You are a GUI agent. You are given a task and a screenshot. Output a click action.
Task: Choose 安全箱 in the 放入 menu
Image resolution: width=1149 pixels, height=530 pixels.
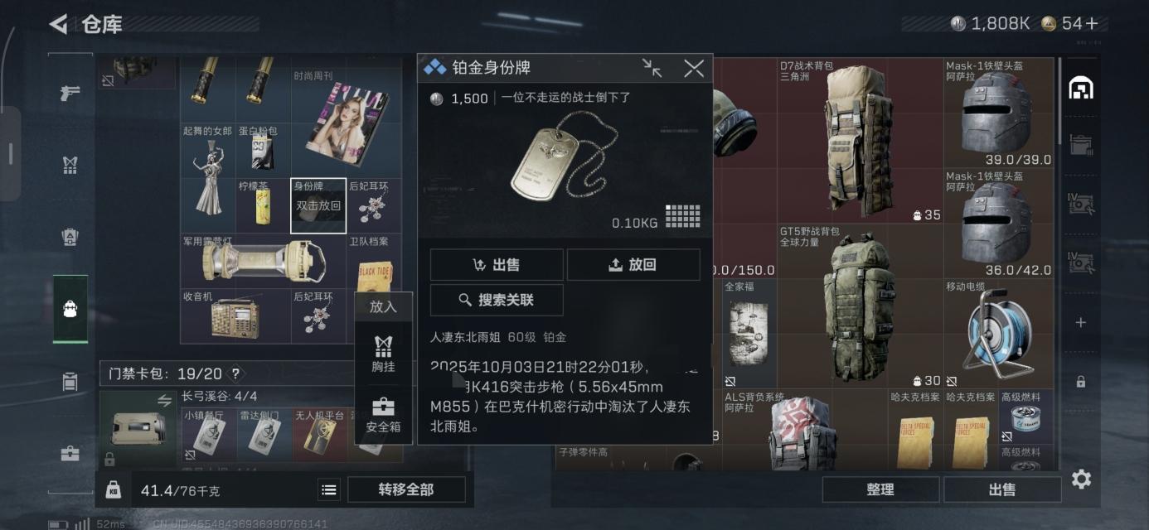383,416
